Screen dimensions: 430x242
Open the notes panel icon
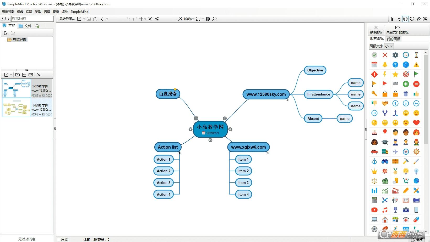(x=399, y=19)
